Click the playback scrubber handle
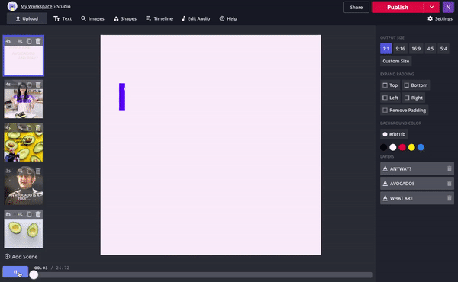 tap(34, 274)
